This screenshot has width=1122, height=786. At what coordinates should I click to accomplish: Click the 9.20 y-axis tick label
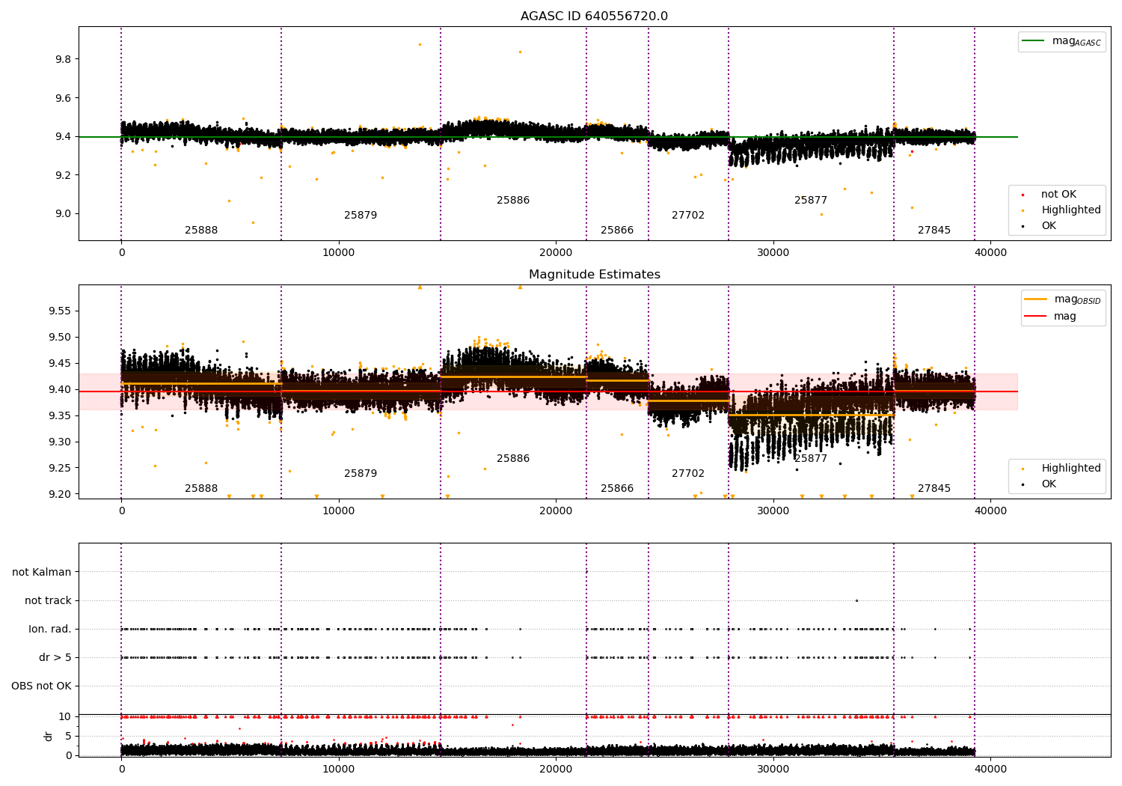point(60,494)
